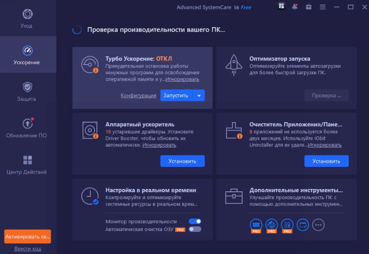Screen dimensions: 369x254
Task: Click the Настройка в реальном времени clock icon
Action: [x=90, y=196]
